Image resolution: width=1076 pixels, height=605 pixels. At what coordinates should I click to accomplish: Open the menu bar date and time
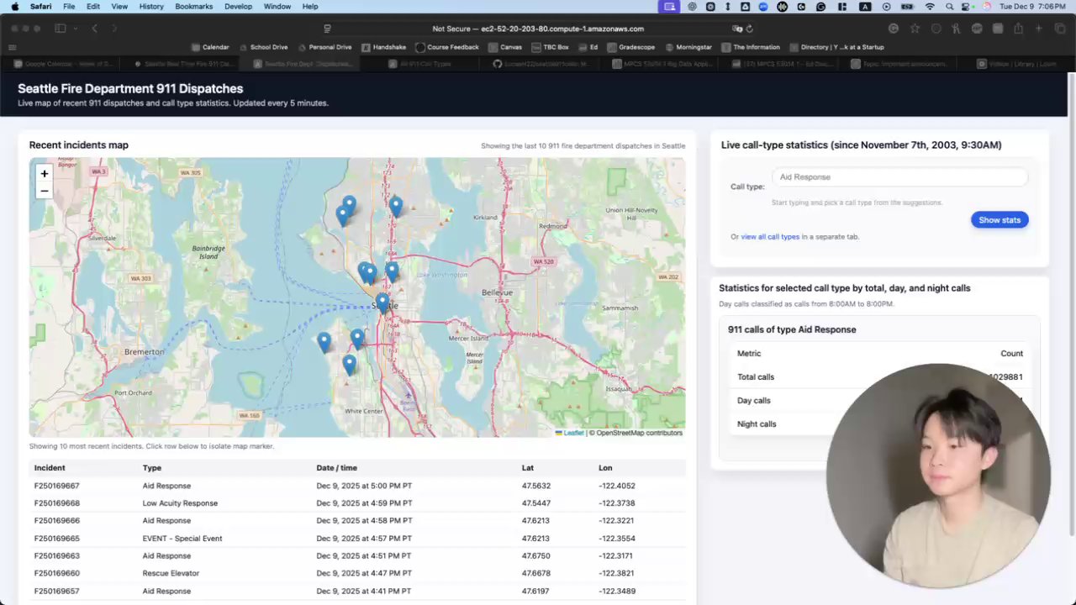(x=1033, y=6)
